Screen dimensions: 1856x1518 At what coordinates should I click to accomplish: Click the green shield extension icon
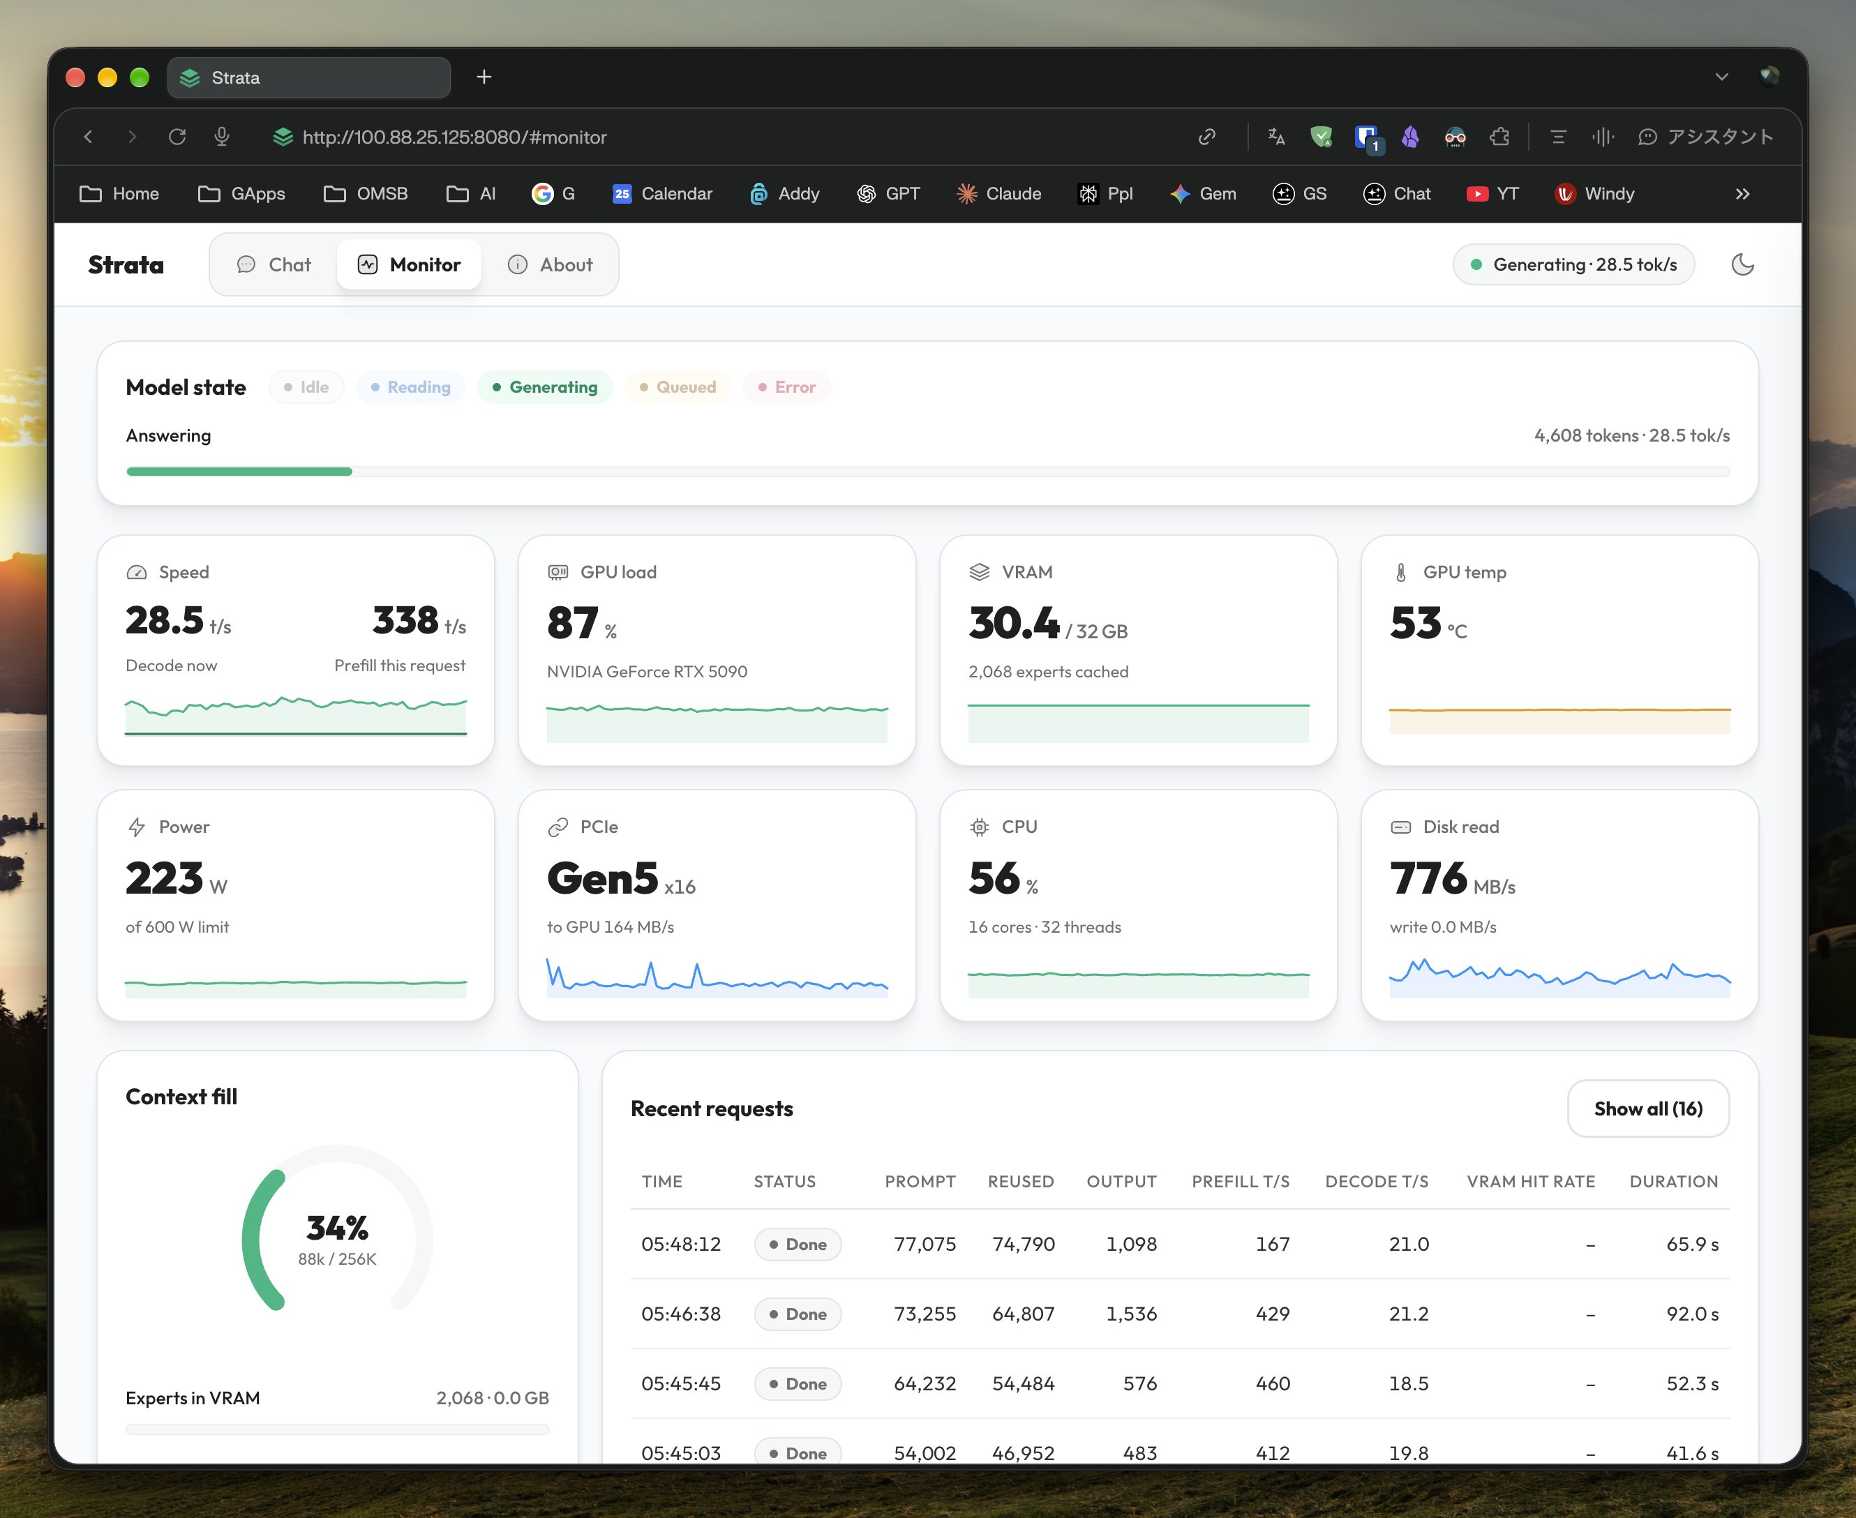click(1321, 137)
